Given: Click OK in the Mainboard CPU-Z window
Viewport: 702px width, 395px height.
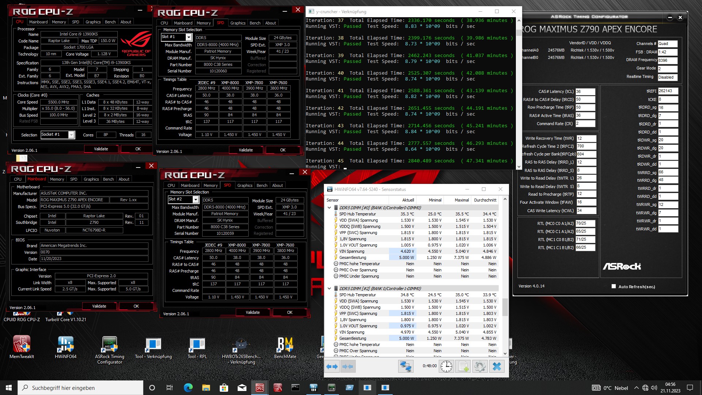Looking at the screenshot, I should pyautogui.click(x=136, y=306).
